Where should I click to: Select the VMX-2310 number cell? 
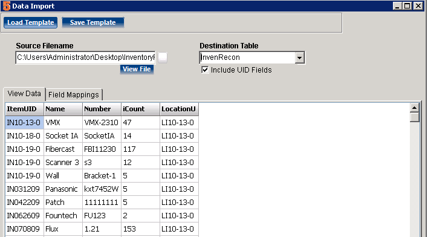click(102, 122)
